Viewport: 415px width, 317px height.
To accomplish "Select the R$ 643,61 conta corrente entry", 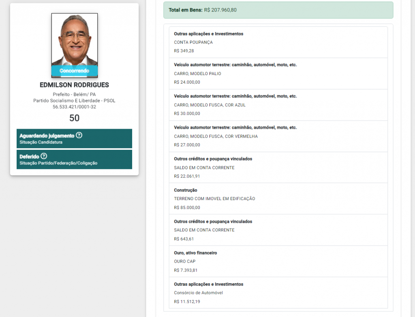I will point(278,230).
